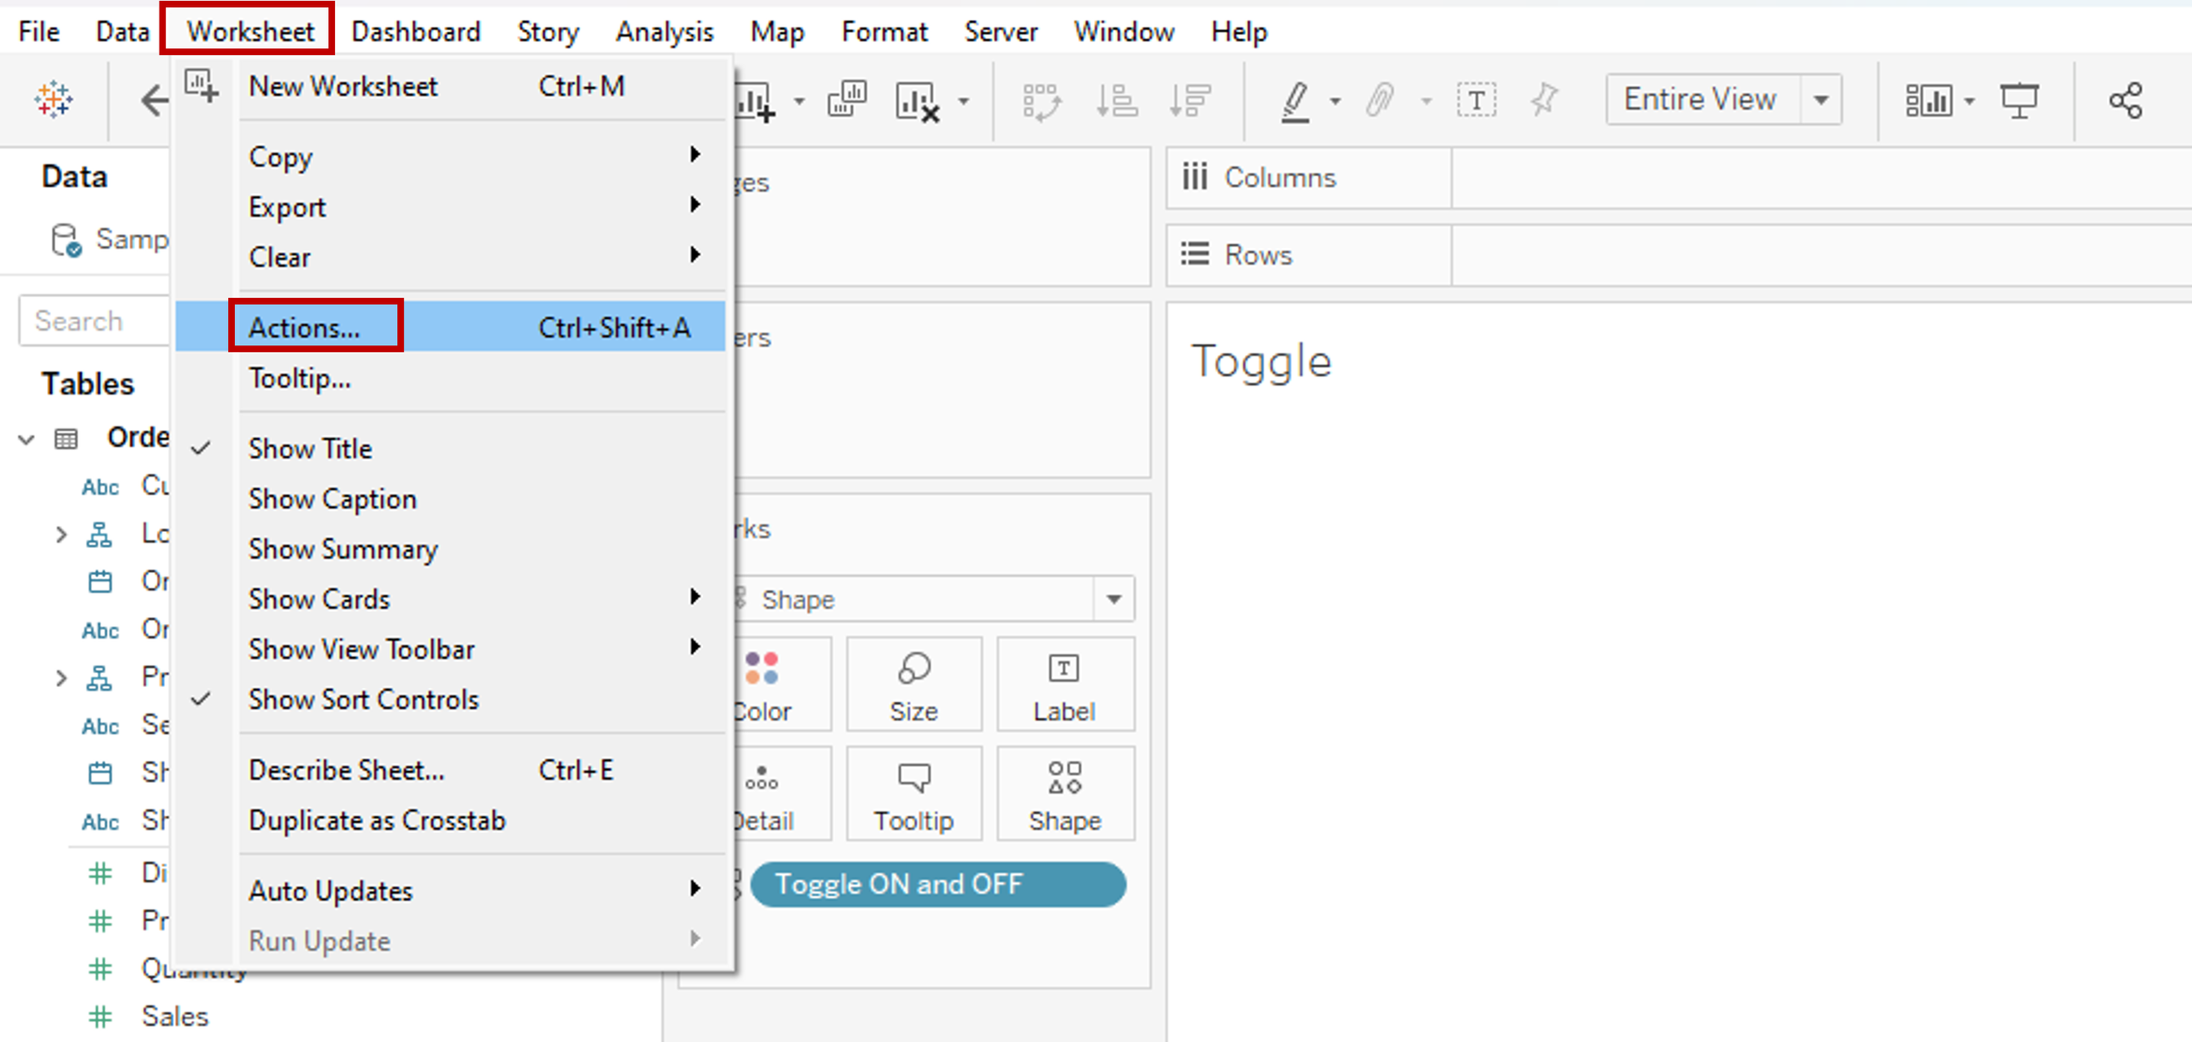Enable Show Caption in Worksheet menu

click(332, 499)
